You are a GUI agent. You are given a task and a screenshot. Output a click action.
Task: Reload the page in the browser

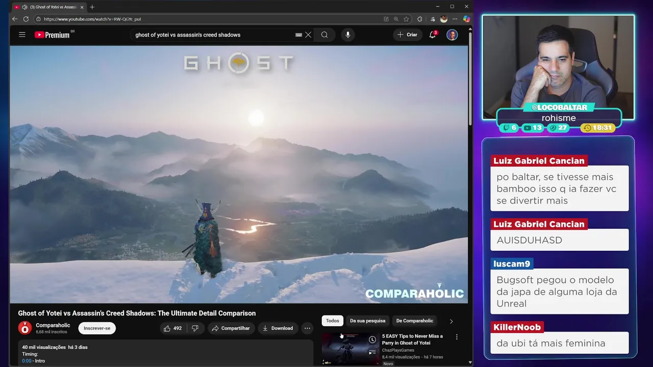(26, 19)
